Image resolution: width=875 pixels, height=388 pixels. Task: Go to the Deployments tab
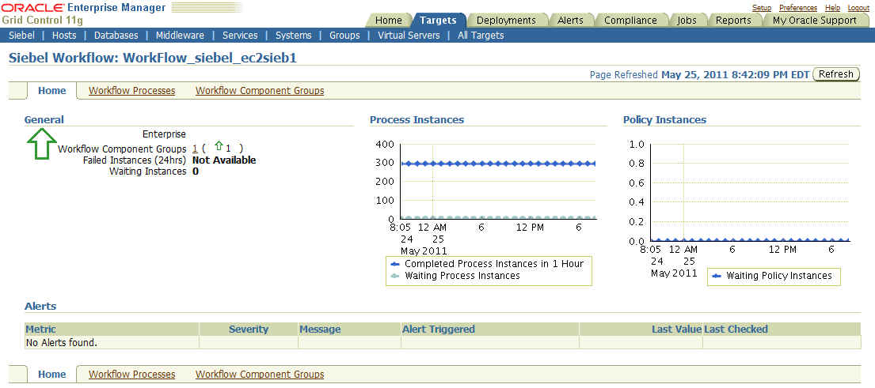pyautogui.click(x=506, y=20)
